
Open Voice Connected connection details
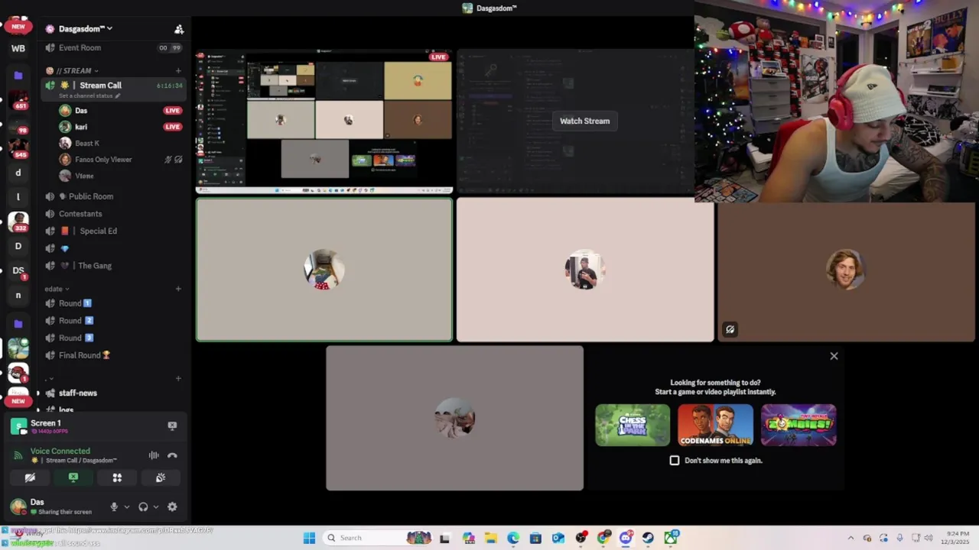click(x=60, y=451)
